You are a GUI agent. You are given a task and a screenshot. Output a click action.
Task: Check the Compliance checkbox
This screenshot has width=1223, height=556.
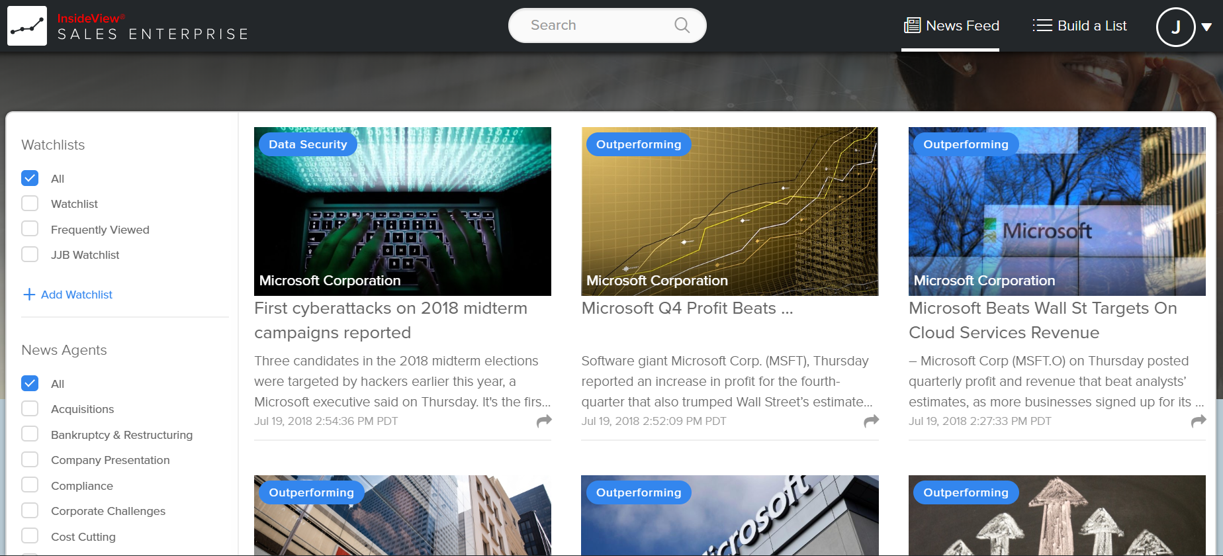(x=30, y=485)
